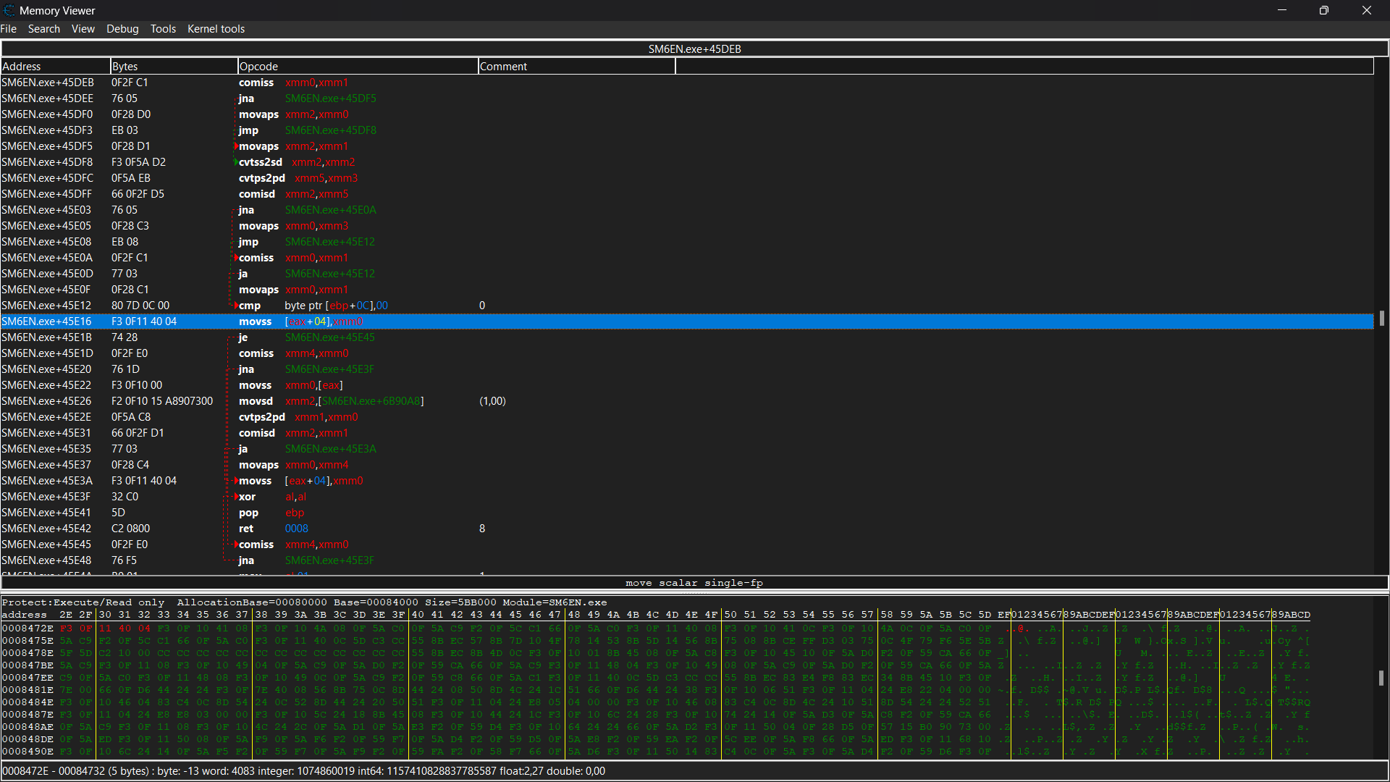Click the Address column header
The height and width of the screenshot is (782, 1390).
[21, 66]
